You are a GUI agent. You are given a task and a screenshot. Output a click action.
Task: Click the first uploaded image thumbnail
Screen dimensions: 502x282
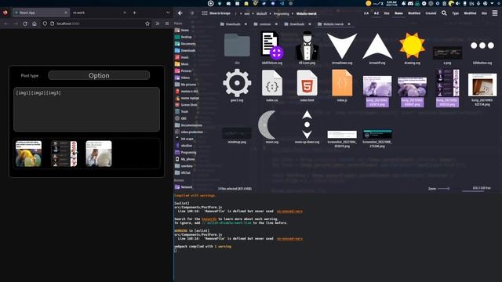(28, 154)
